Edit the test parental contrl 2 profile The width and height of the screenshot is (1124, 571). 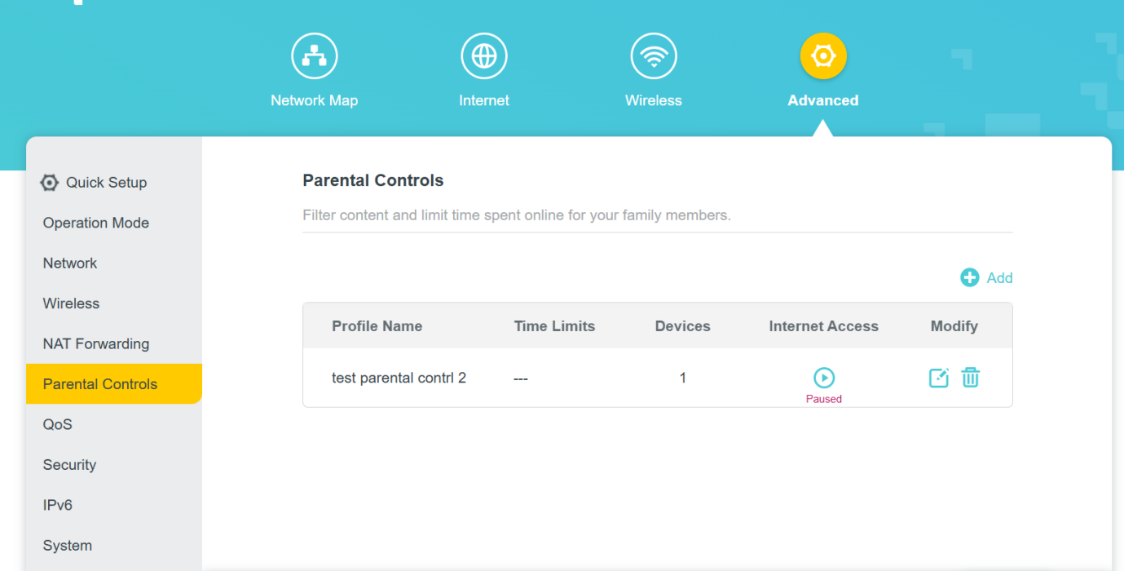pyautogui.click(x=939, y=378)
